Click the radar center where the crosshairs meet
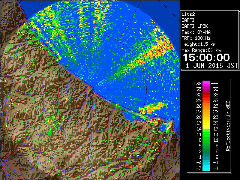240x180 pixels. tap(90, 90)
